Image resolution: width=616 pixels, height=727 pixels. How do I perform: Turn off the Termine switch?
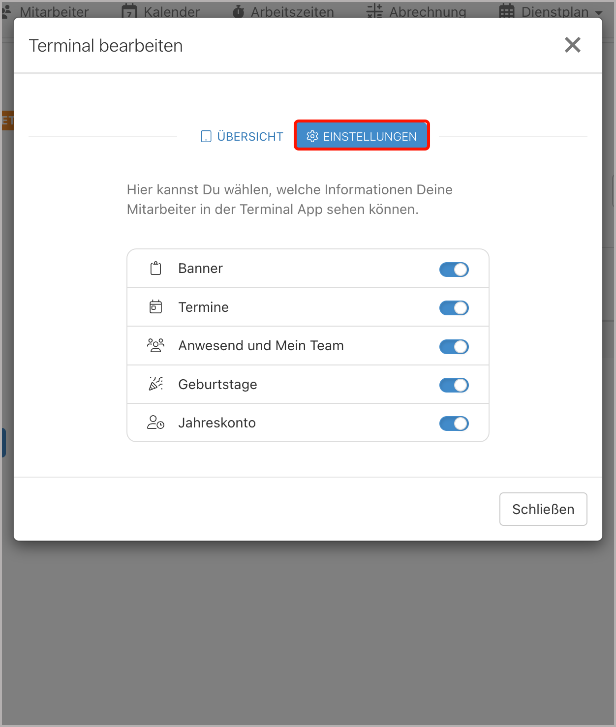(x=454, y=307)
